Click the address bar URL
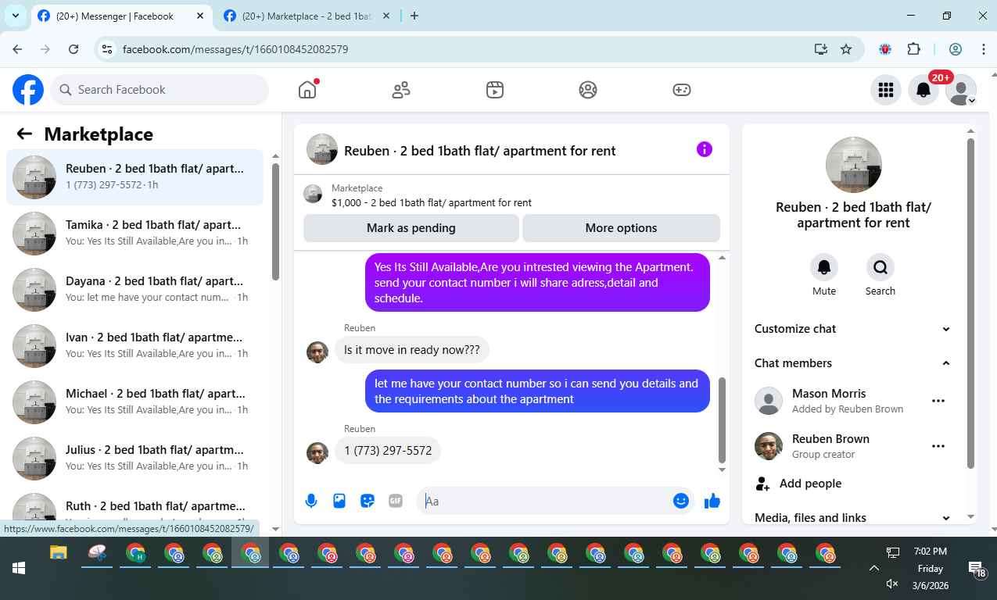This screenshot has height=600, width=997. (x=235, y=49)
